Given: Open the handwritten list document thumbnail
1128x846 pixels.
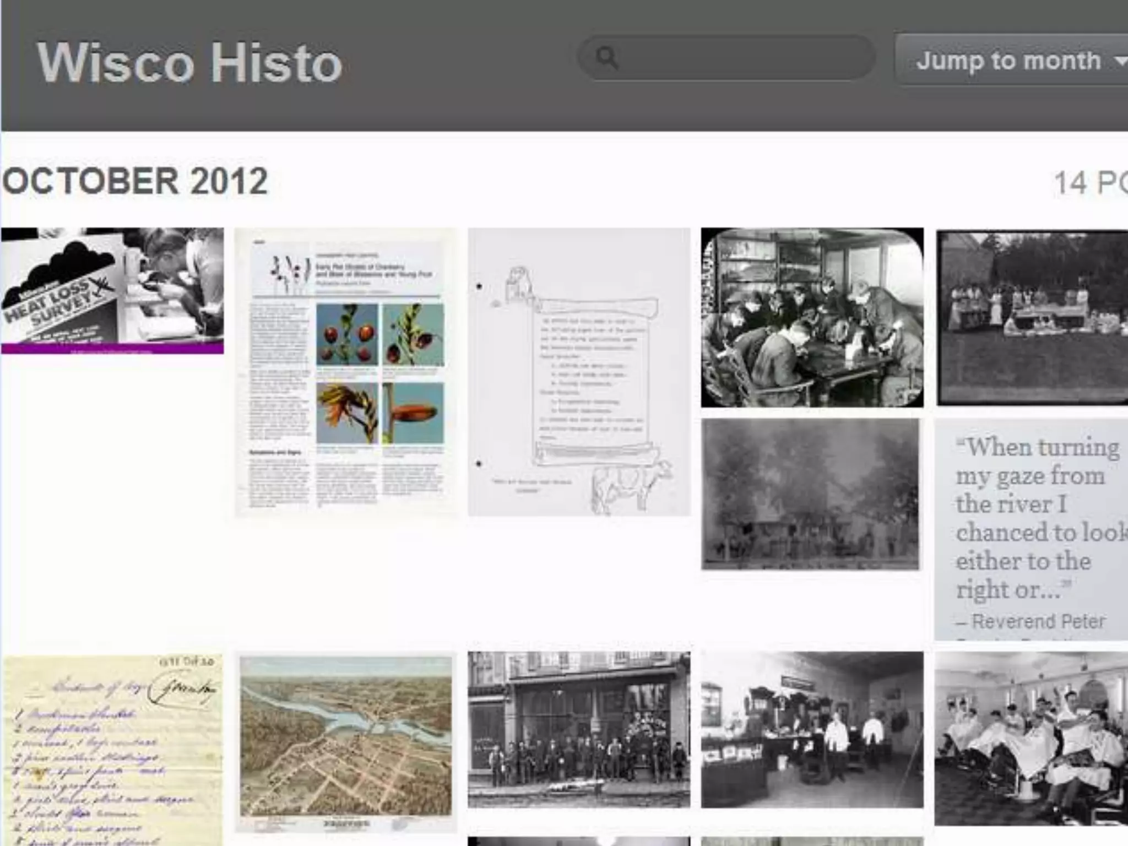Looking at the screenshot, I should point(112,749).
